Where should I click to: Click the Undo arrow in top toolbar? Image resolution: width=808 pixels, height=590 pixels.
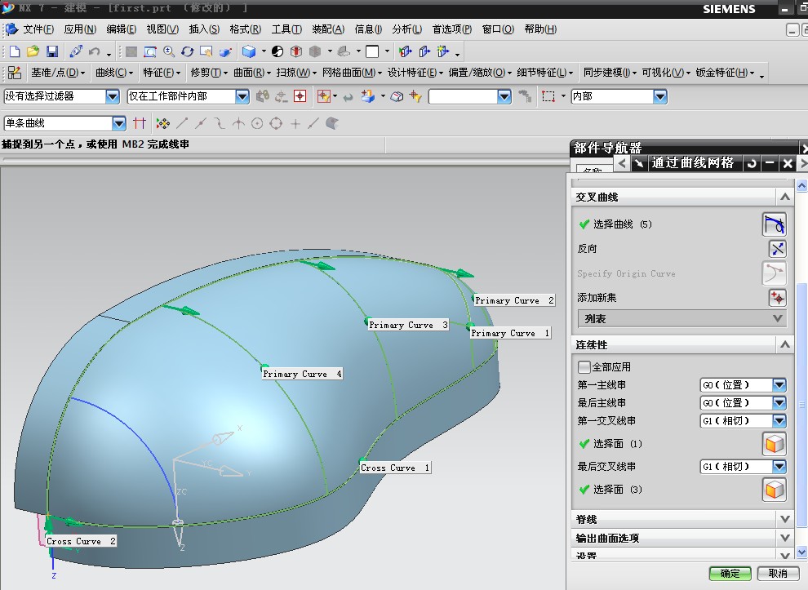point(94,51)
